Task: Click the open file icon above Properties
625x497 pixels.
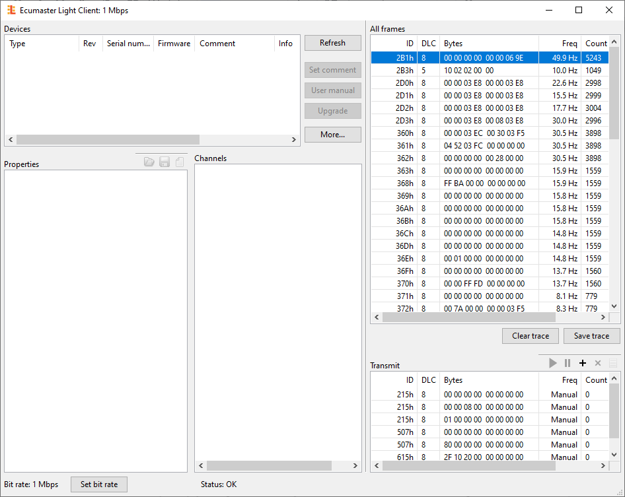Action: click(149, 162)
